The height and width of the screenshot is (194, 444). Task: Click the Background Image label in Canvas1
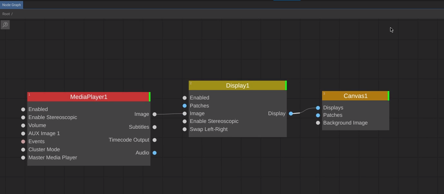(x=345, y=123)
